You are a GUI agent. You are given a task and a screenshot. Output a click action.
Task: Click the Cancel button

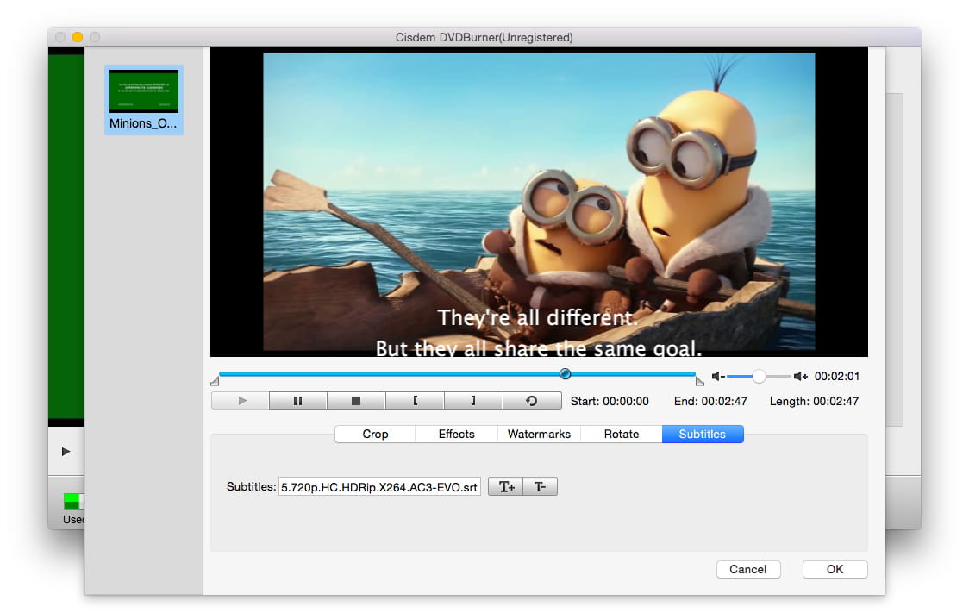747,570
